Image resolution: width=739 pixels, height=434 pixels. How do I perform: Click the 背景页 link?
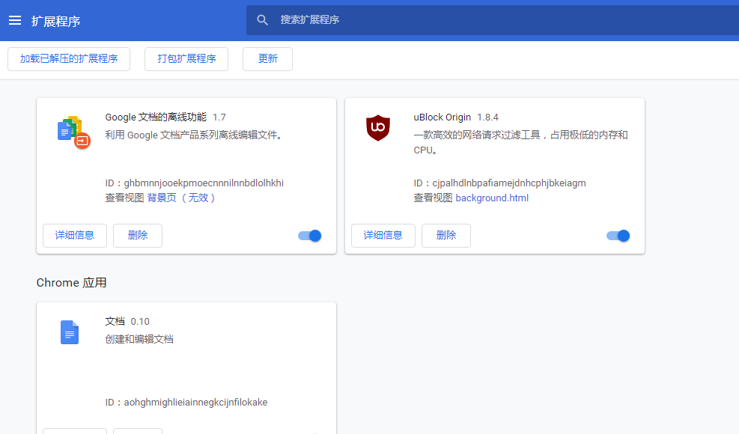pos(169,198)
